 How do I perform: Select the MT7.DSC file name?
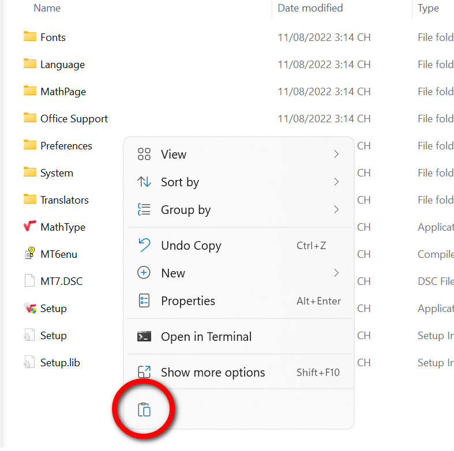coord(61,281)
